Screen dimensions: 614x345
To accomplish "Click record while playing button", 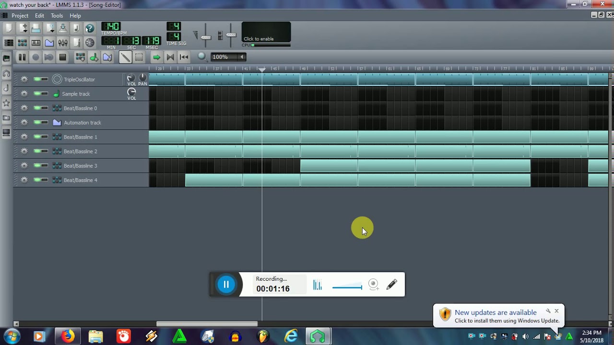I will [x=49, y=57].
